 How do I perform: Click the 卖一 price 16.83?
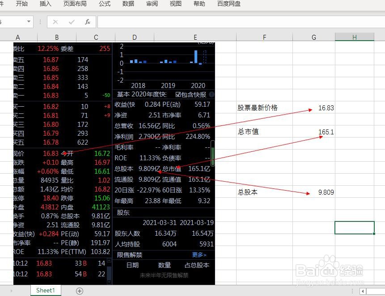coord(51,96)
